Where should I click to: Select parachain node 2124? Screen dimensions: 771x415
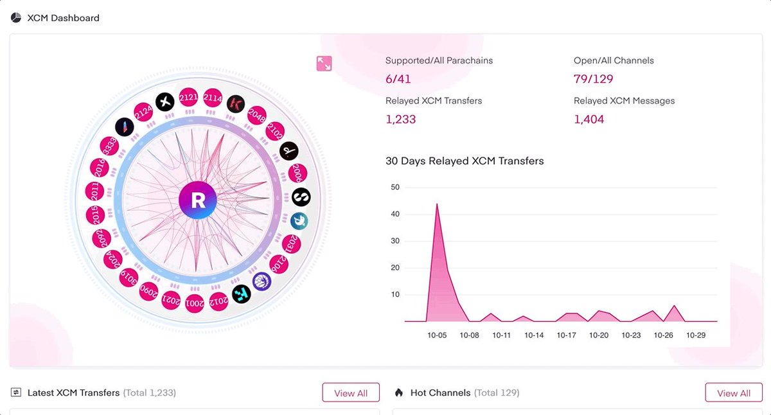point(143,112)
